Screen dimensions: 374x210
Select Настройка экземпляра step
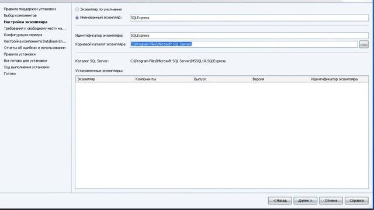click(x=26, y=22)
